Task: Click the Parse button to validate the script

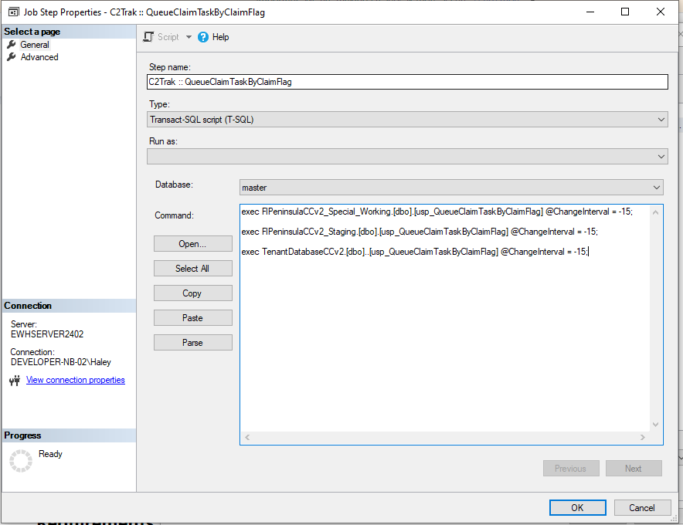Action: [x=192, y=342]
